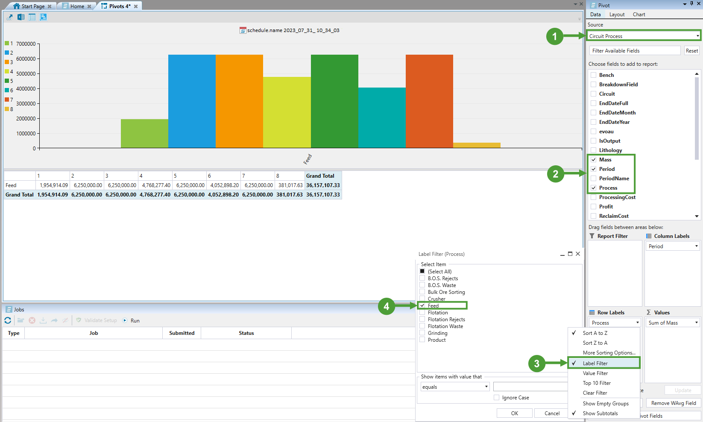Screen dimensions: 703x422
Task: Click the Export to Excel icon
Action: click(21, 17)
